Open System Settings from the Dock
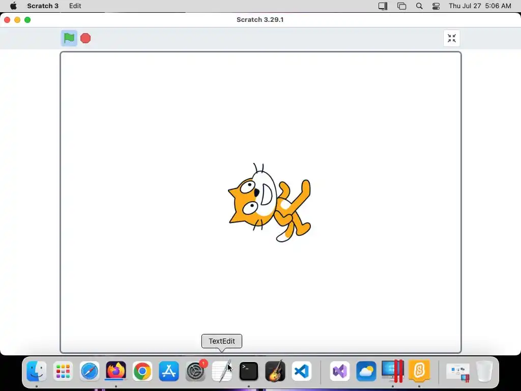This screenshot has width=521, height=391. coord(195,371)
